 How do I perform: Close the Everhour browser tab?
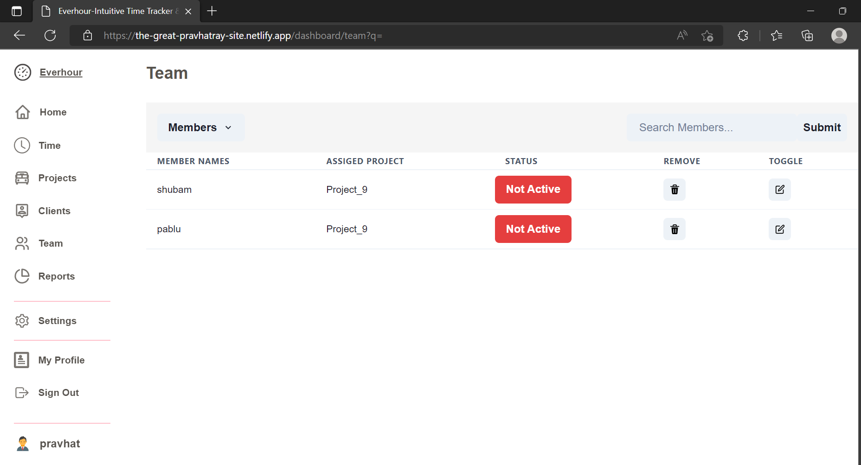pos(188,11)
